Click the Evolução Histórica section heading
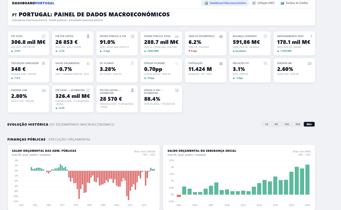The height and width of the screenshot is (210, 341). click(x=28, y=124)
